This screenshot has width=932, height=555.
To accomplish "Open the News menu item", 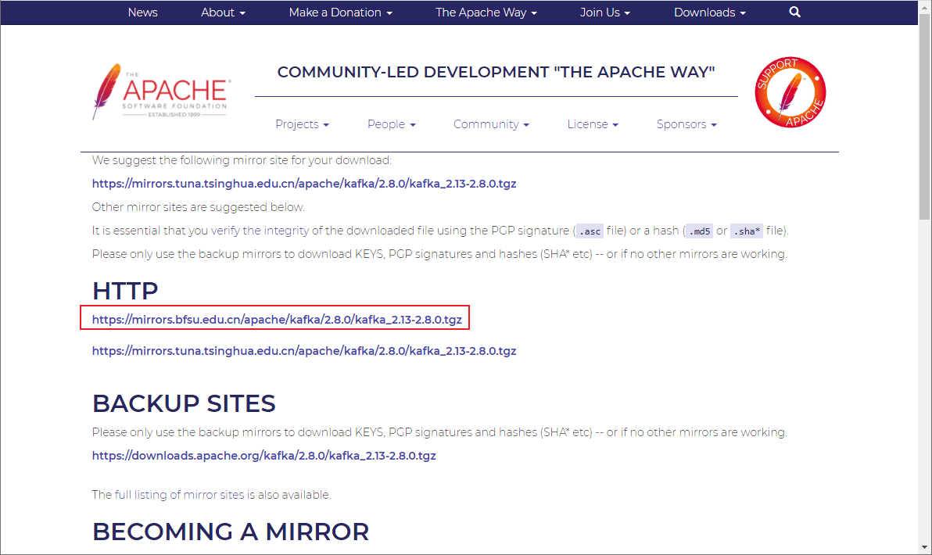I will tap(142, 13).
